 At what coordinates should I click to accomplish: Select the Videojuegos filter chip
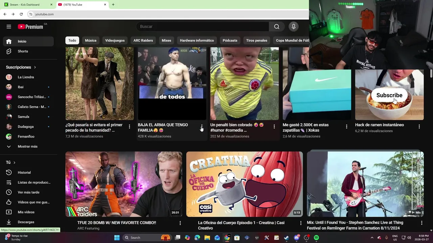115,40
